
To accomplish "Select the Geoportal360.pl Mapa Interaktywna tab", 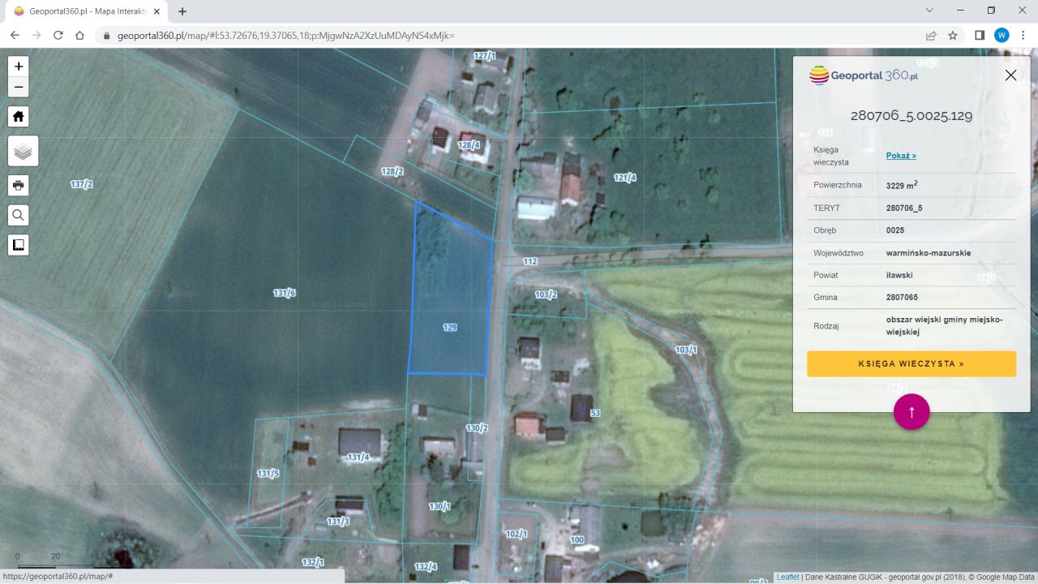I will [x=86, y=11].
